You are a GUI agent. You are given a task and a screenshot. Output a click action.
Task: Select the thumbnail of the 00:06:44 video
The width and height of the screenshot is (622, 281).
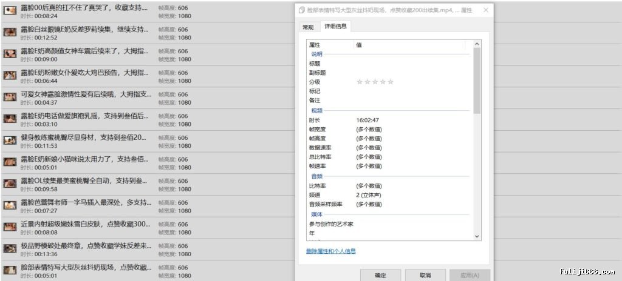[10, 76]
